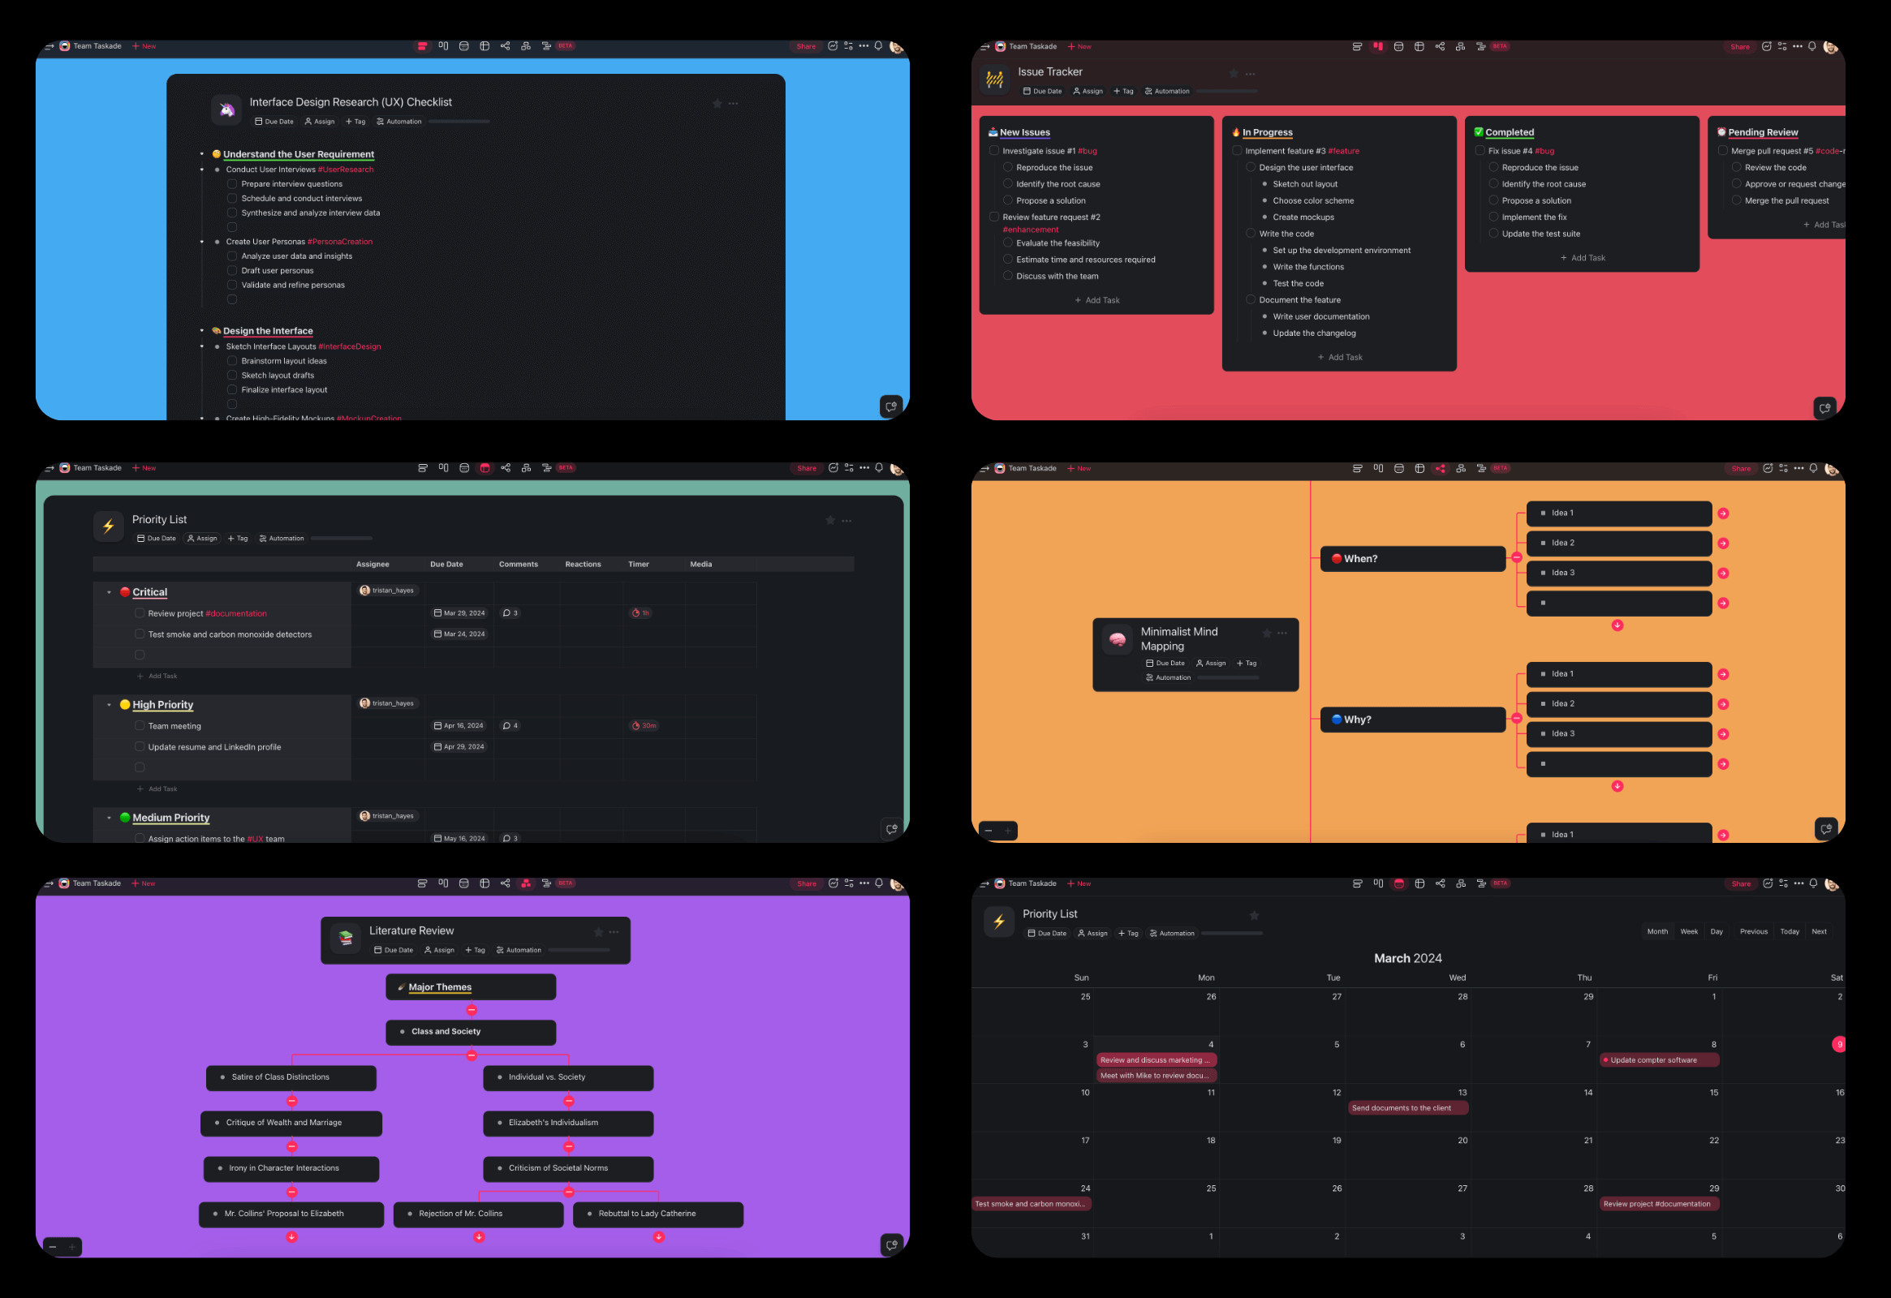Check 'Review project #documentation' under Critical
The width and height of the screenshot is (1891, 1298).
[139, 613]
